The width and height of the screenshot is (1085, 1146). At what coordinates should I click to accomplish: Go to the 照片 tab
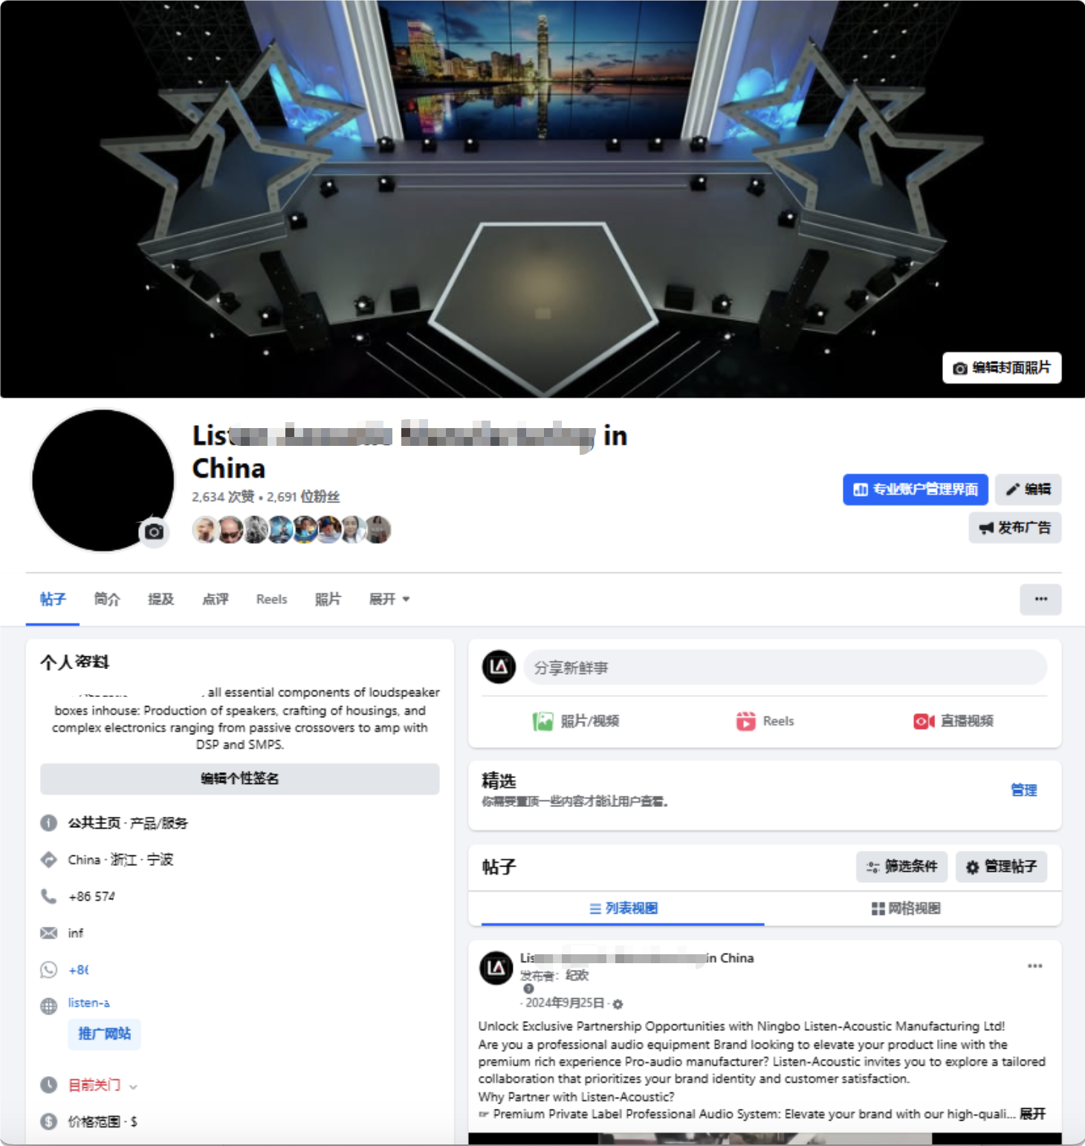pyautogui.click(x=328, y=599)
